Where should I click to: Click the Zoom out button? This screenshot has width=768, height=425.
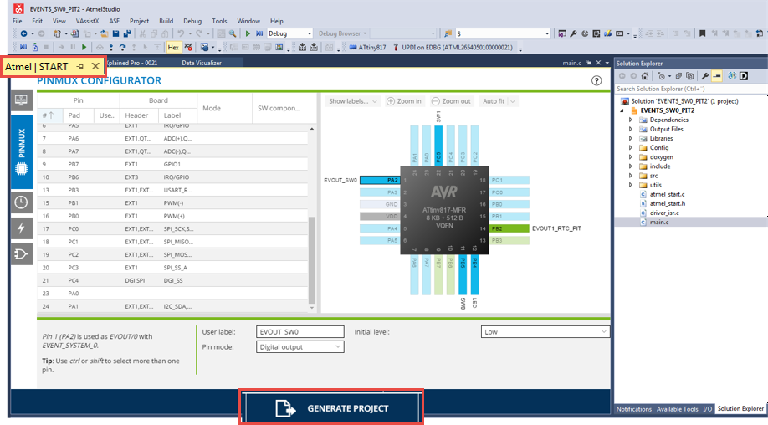click(x=451, y=101)
